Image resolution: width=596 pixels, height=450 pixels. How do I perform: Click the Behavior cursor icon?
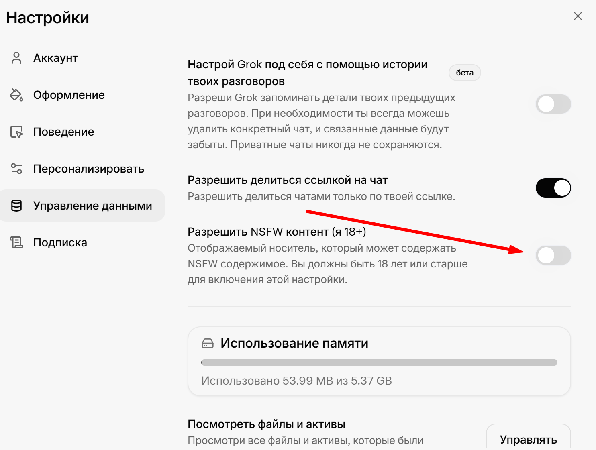pyautogui.click(x=16, y=132)
